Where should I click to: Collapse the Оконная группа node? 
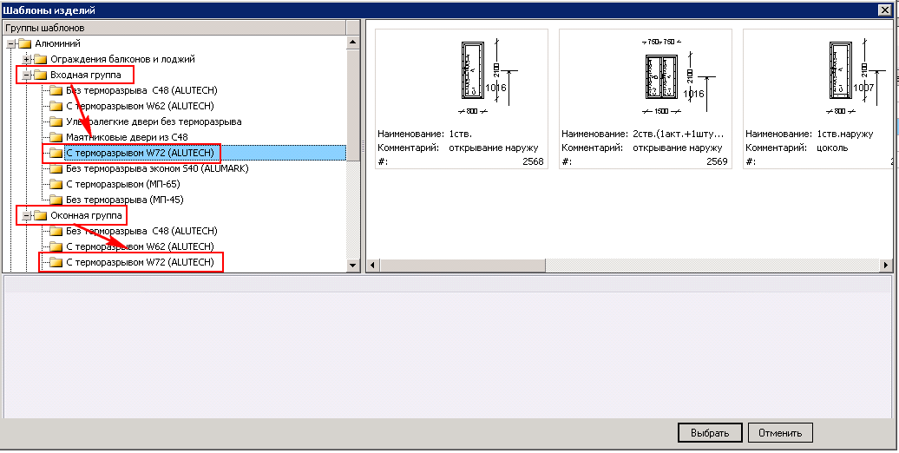26,215
